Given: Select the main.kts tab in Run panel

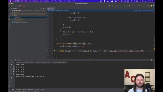Looking at the screenshot, I should tap(19, 60).
